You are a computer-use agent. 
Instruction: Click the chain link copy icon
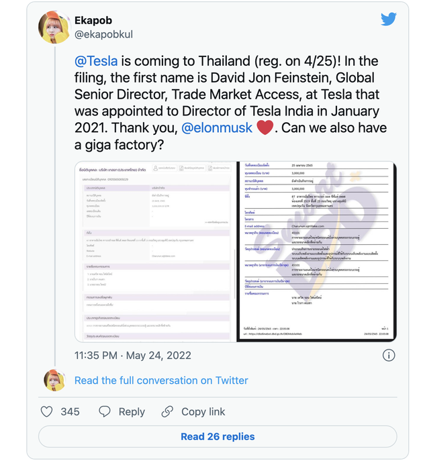tap(167, 411)
